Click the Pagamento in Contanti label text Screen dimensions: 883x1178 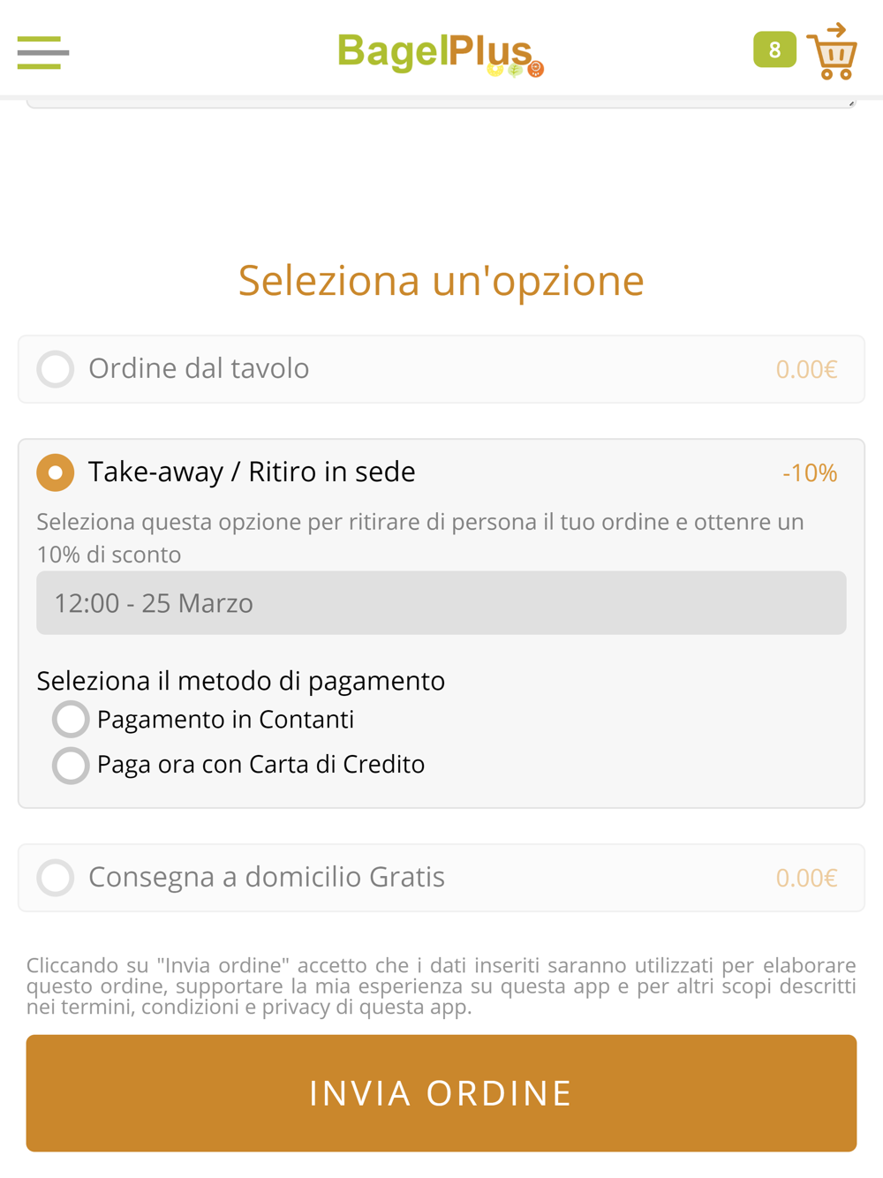click(225, 720)
